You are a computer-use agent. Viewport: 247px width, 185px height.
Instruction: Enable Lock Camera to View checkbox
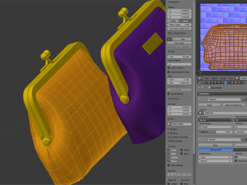click(169, 72)
